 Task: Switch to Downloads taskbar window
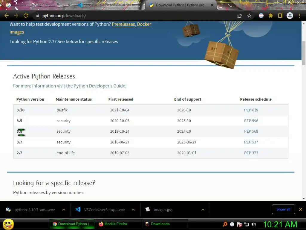coord(165,224)
